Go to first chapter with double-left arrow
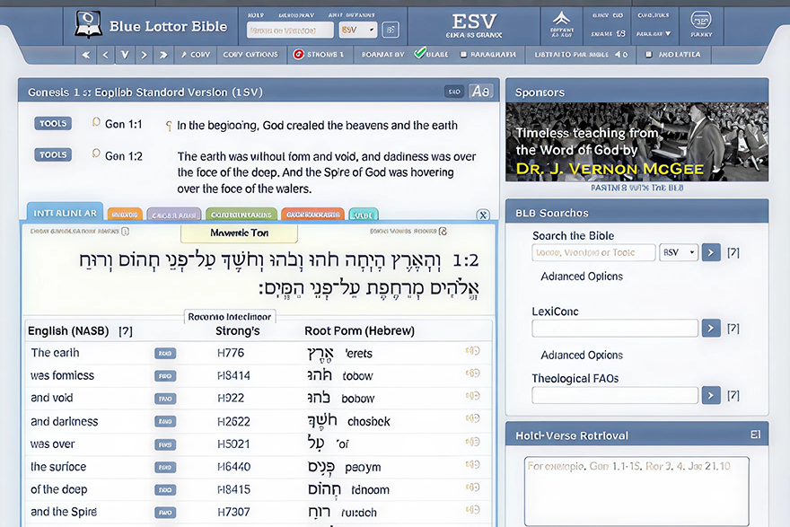790x527 pixels. point(86,55)
